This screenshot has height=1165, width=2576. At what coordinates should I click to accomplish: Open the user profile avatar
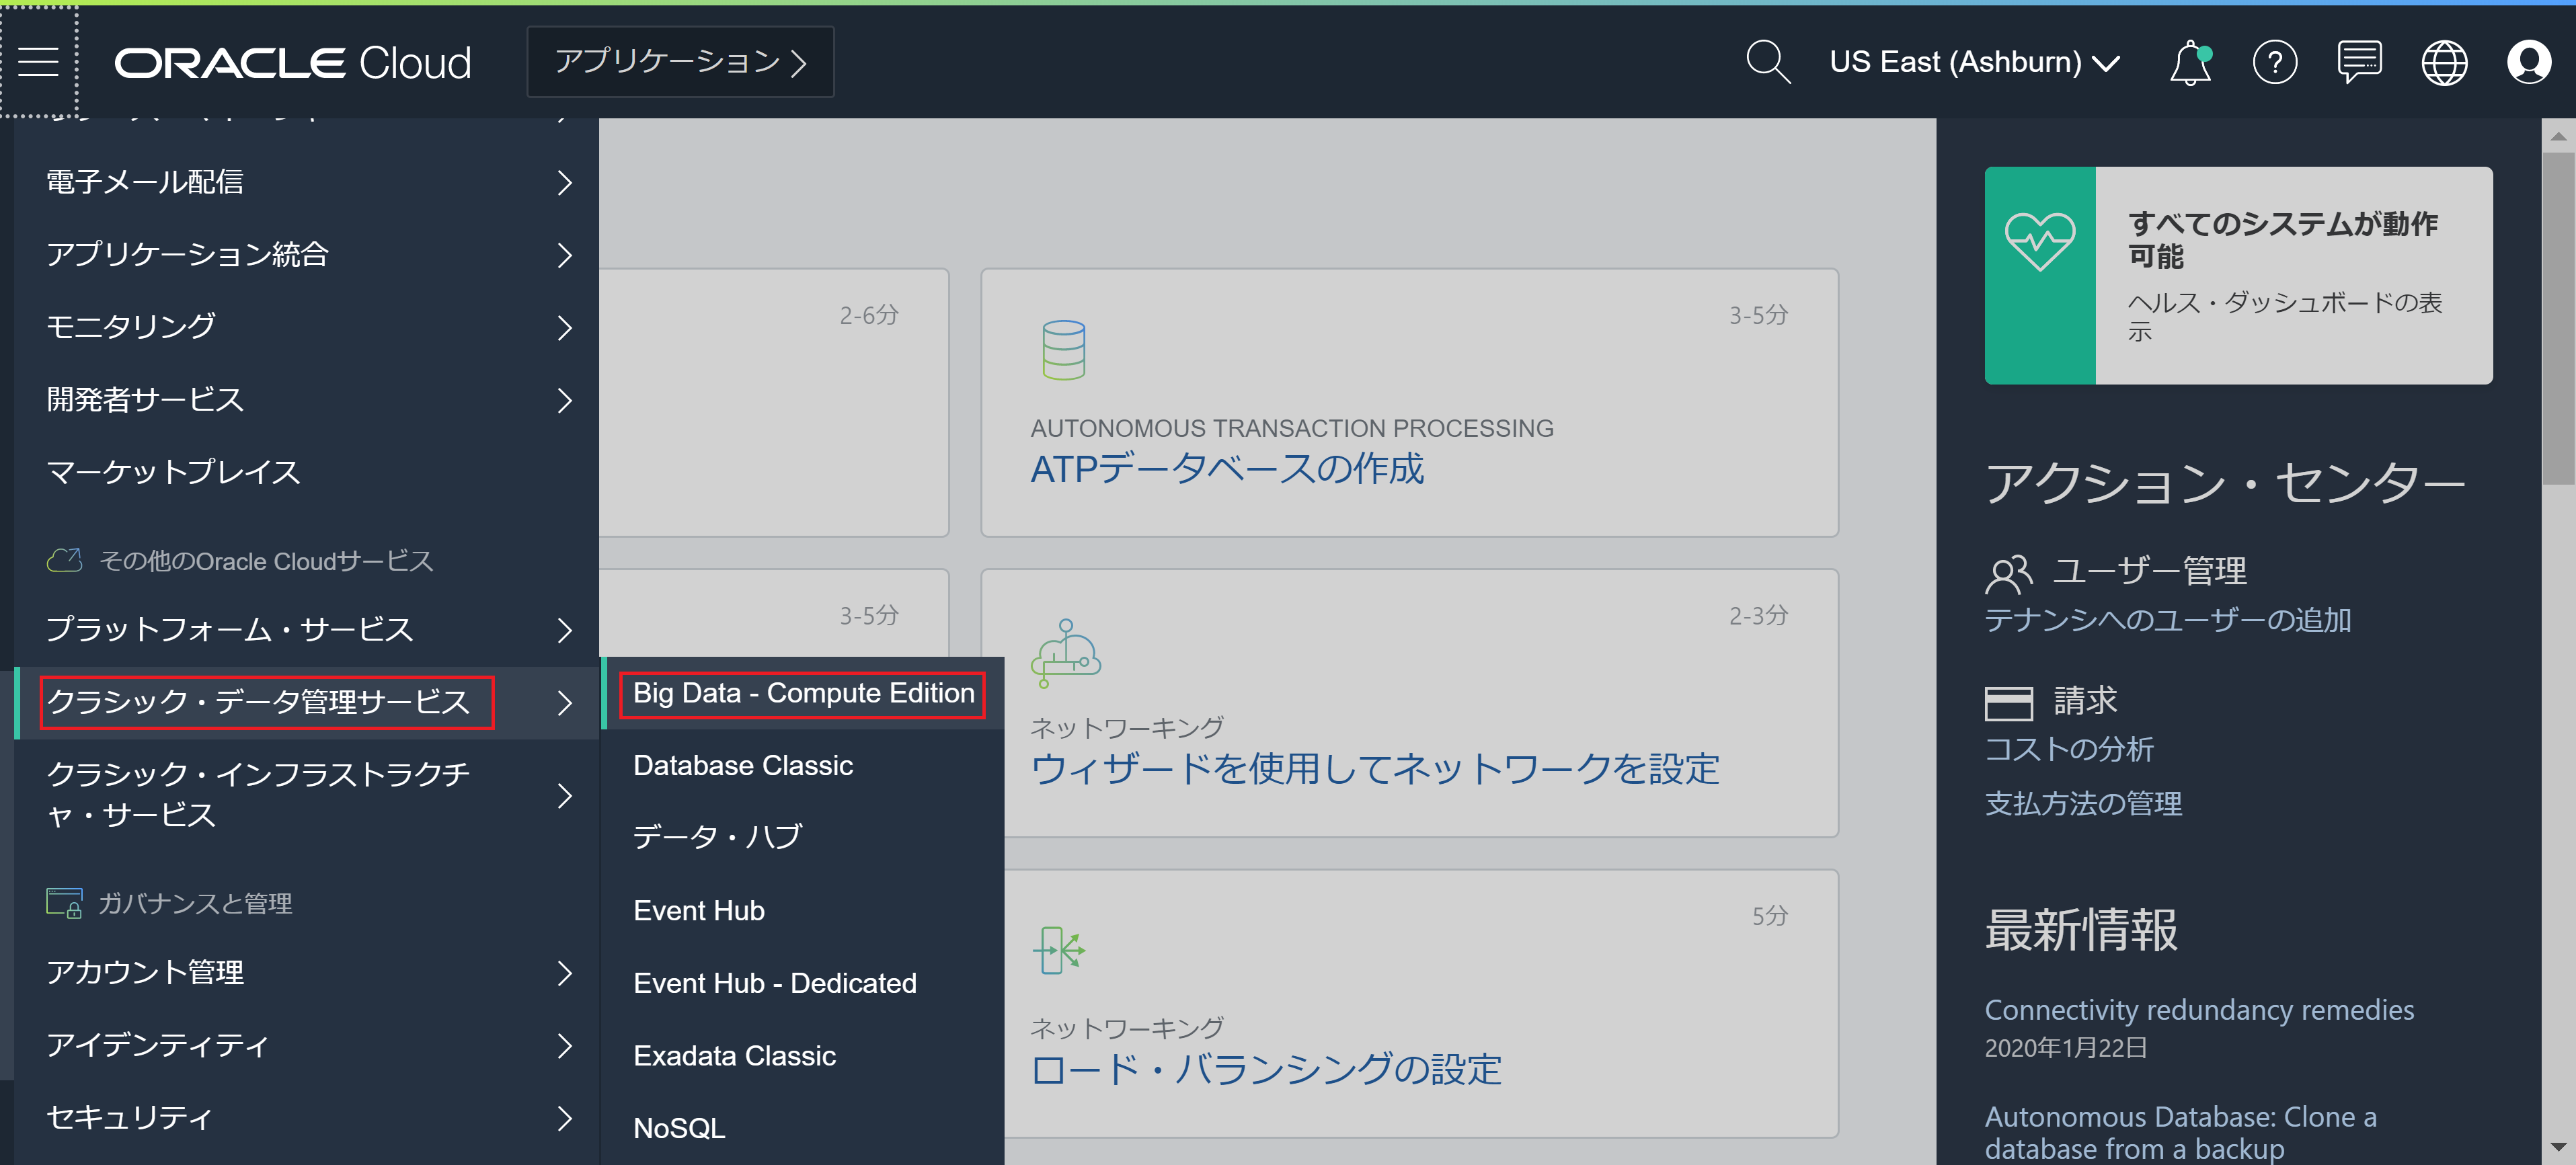click(2528, 62)
